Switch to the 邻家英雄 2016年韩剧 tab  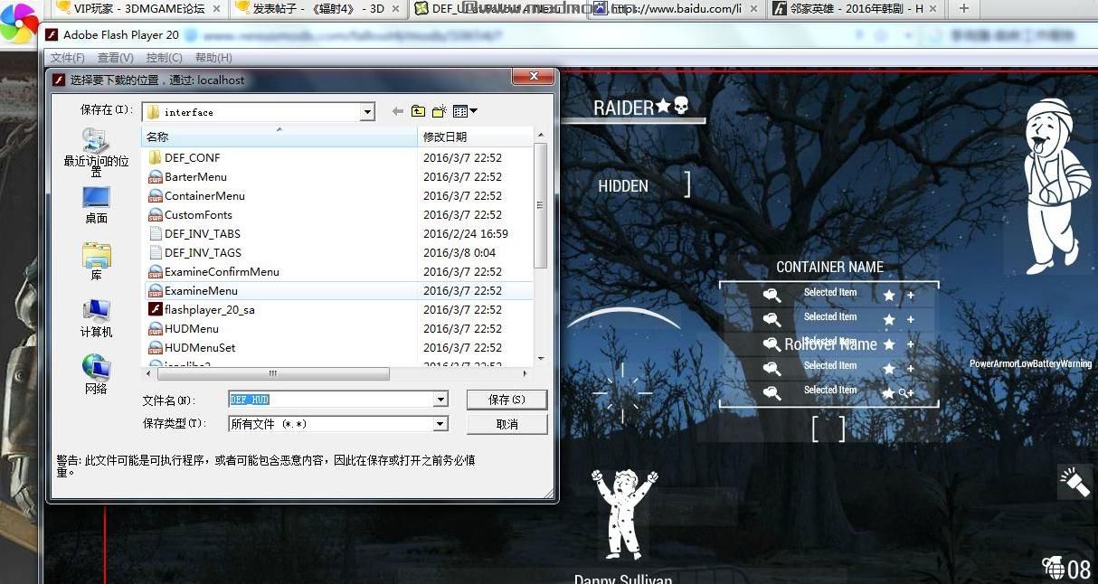[855, 8]
